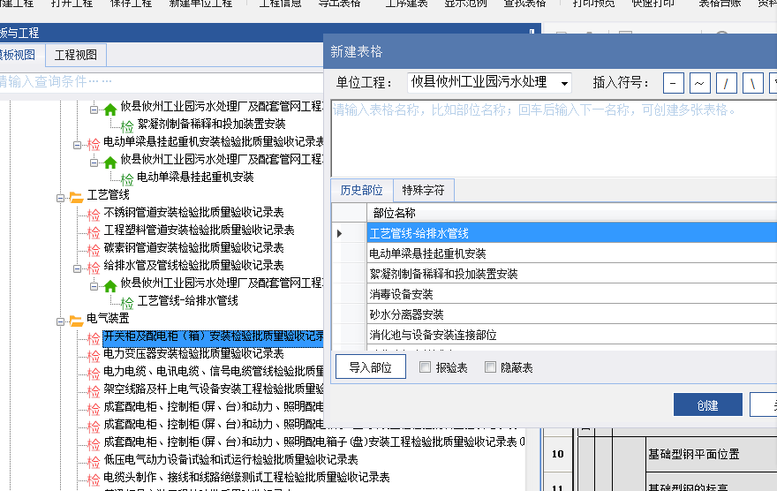Click the 导入部位 button
The image size is (777, 491).
370,367
